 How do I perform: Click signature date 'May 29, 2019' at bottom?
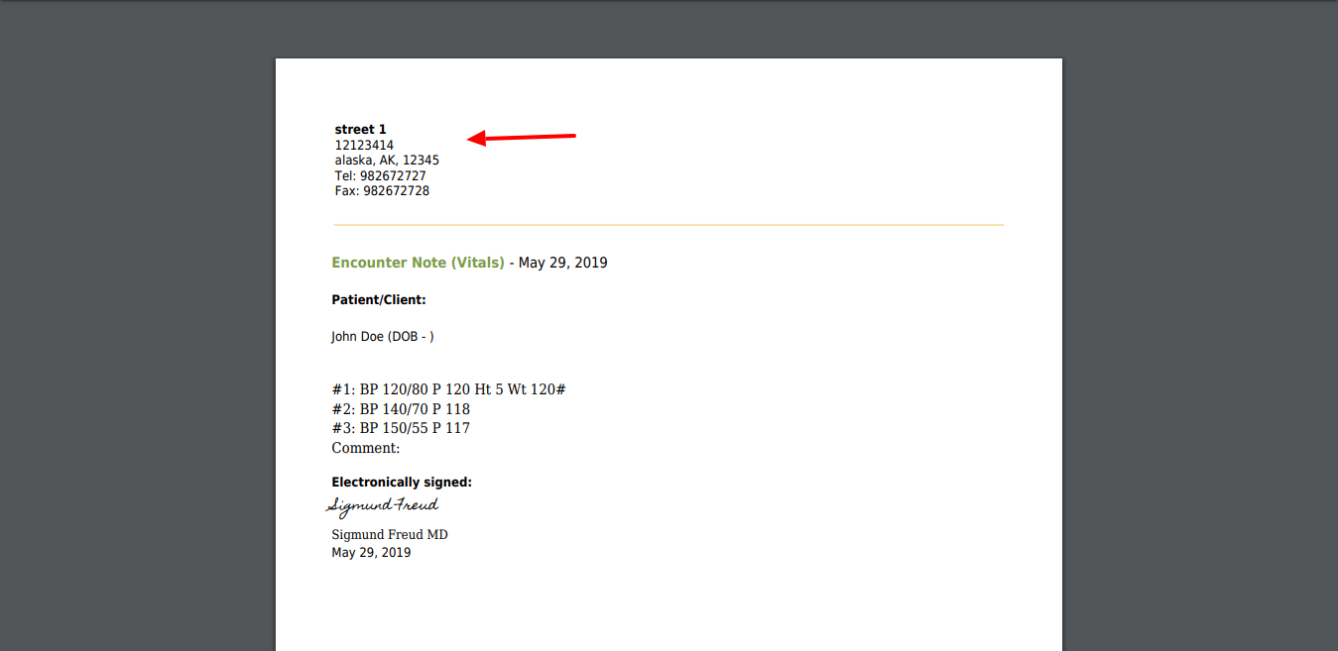point(371,553)
